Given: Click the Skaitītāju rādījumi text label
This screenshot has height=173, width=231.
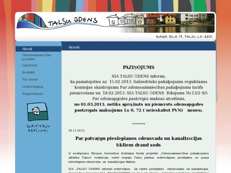Looking at the screenshot, I should [38, 128].
